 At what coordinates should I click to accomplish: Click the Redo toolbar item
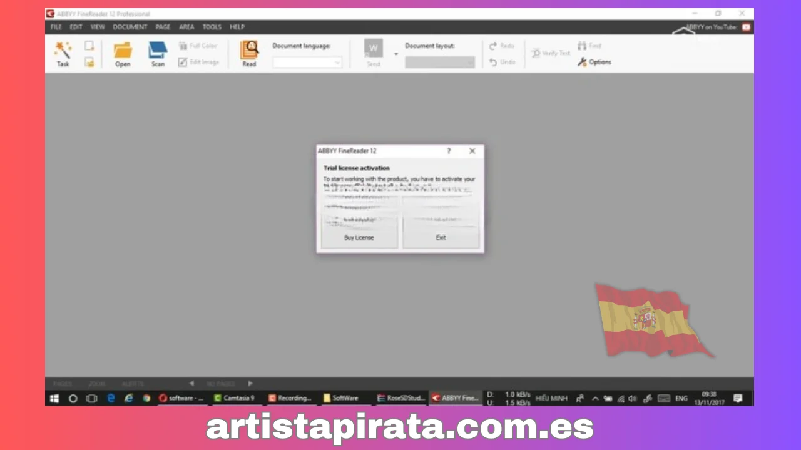[x=502, y=46]
